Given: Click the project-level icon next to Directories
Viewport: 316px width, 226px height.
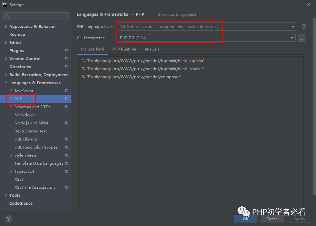Looking at the screenshot, I should click(67, 67).
